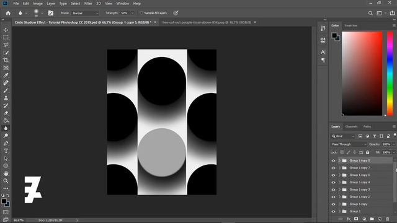Open the File menu
397x223 pixels.
point(16,4)
